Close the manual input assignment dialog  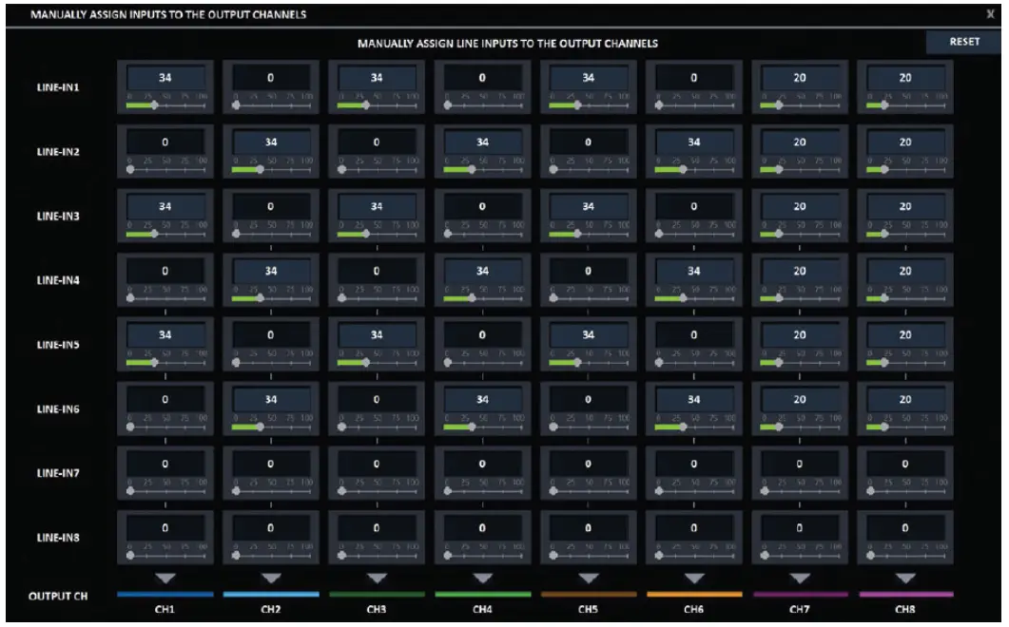(990, 13)
